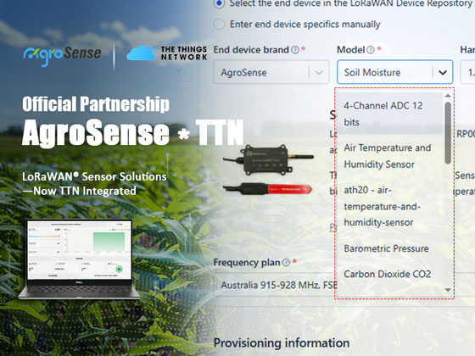
Task: Click the laptop dashboard image
Action: (80, 259)
